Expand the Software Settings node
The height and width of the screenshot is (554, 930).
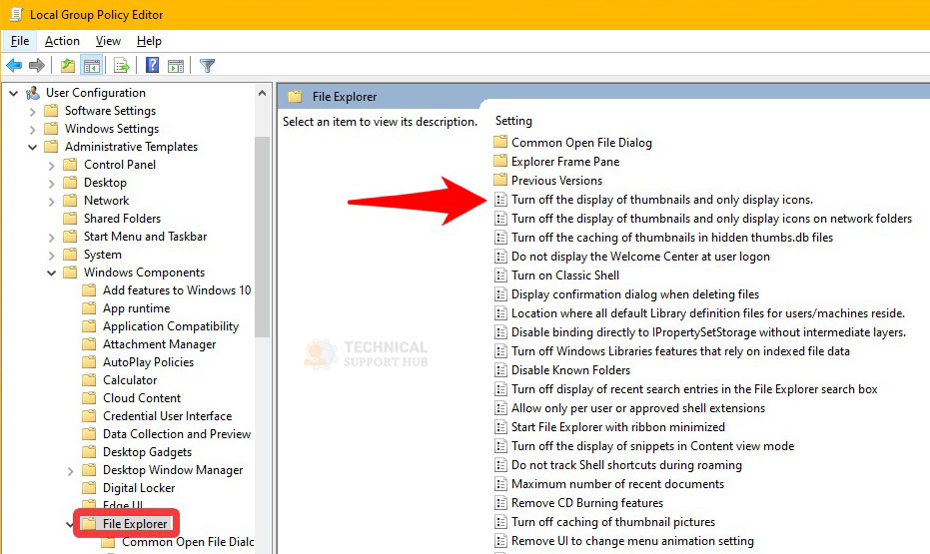pyautogui.click(x=33, y=112)
